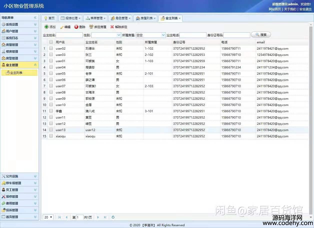Close the 角色管理 tab with its X

tap(130, 18)
